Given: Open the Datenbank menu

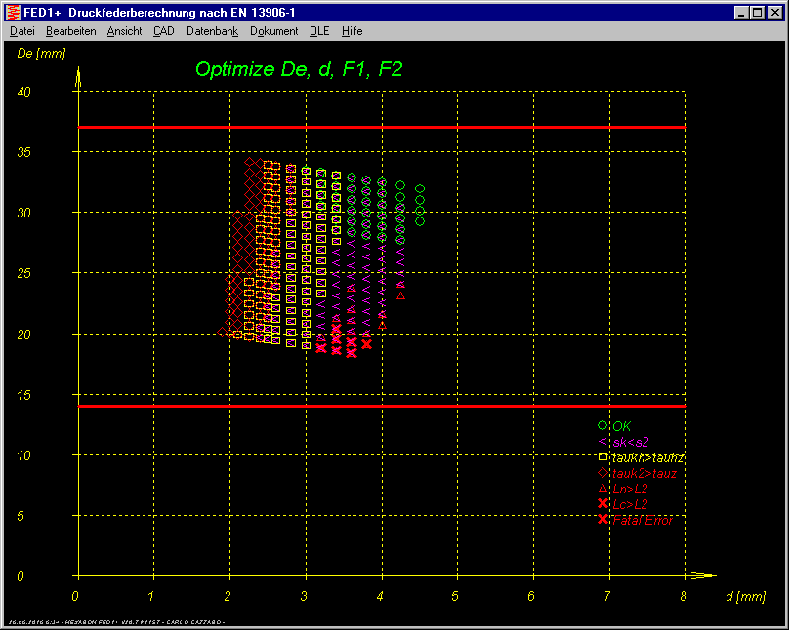Looking at the screenshot, I should (x=212, y=31).
